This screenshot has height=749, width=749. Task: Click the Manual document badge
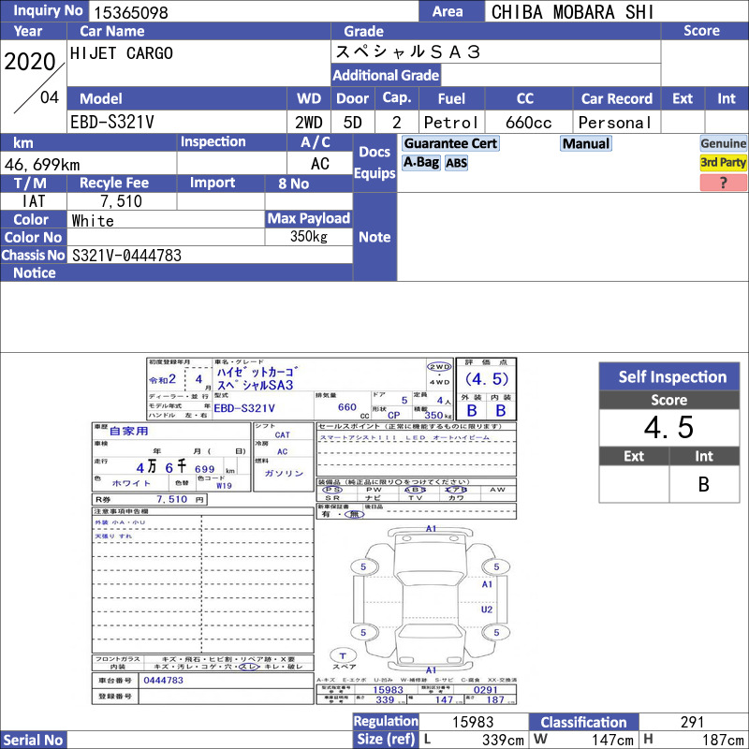click(586, 143)
